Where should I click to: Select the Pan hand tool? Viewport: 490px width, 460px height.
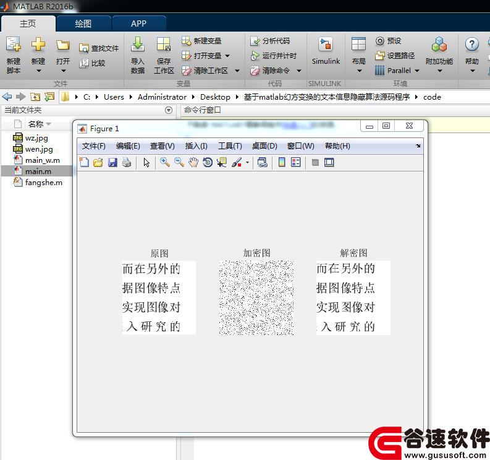point(193,162)
